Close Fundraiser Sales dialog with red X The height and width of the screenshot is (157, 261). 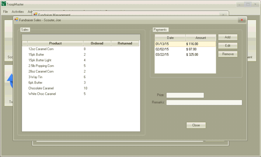coord(242,20)
